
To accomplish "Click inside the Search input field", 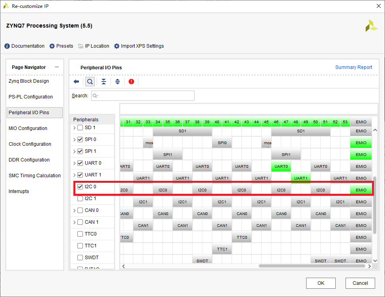I will (143, 96).
